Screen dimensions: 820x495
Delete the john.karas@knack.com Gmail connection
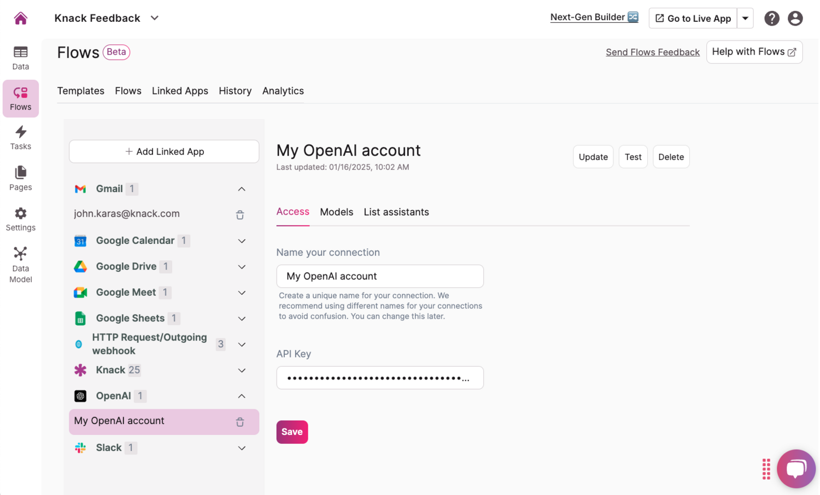tap(240, 215)
